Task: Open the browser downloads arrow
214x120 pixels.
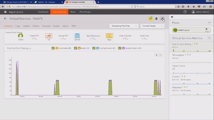Action: pyautogui.click(x=188, y=7)
